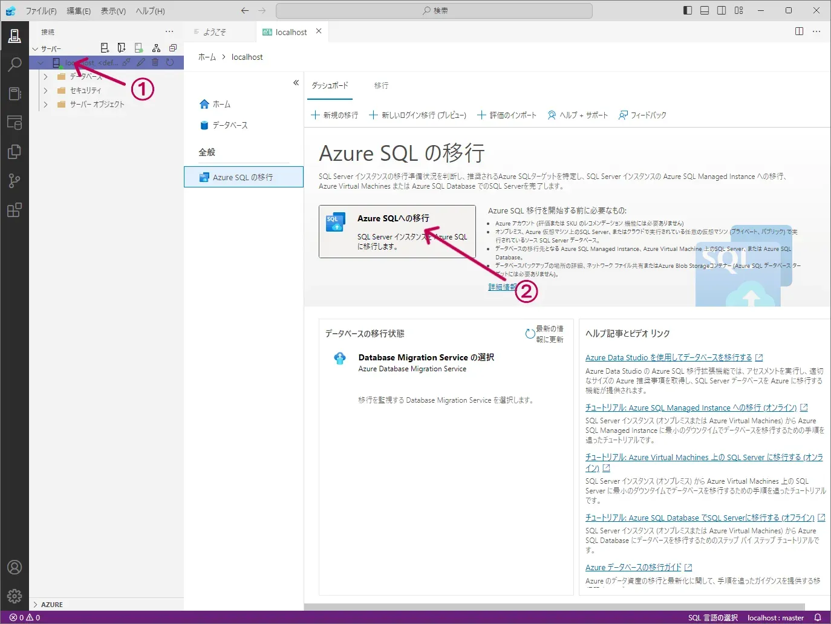Go back with the title bar left arrow
Viewport: 831px width, 624px height.
pyautogui.click(x=245, y=10)
